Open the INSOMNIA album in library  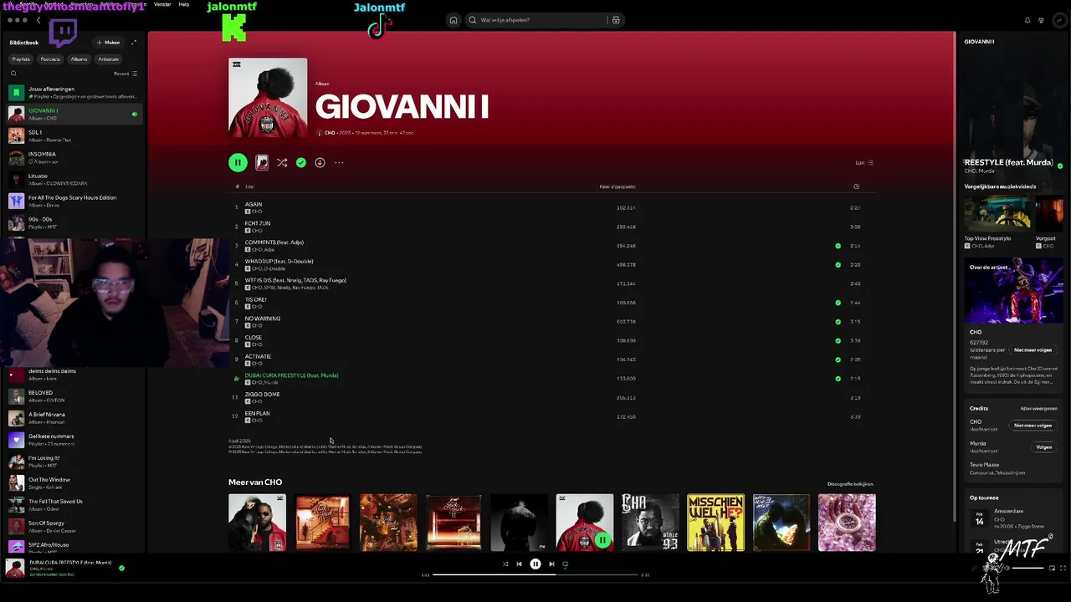pyautogui.click(x=75, y=157)
